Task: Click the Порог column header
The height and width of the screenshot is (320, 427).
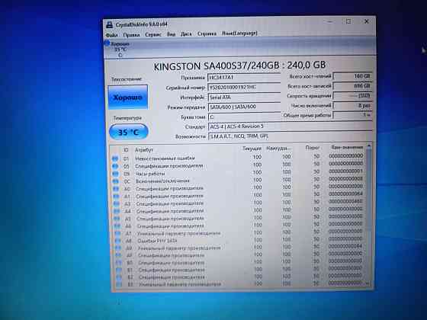Action: tap(313, 148)
